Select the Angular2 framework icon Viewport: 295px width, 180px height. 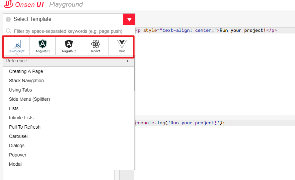(x=69, y=46)
